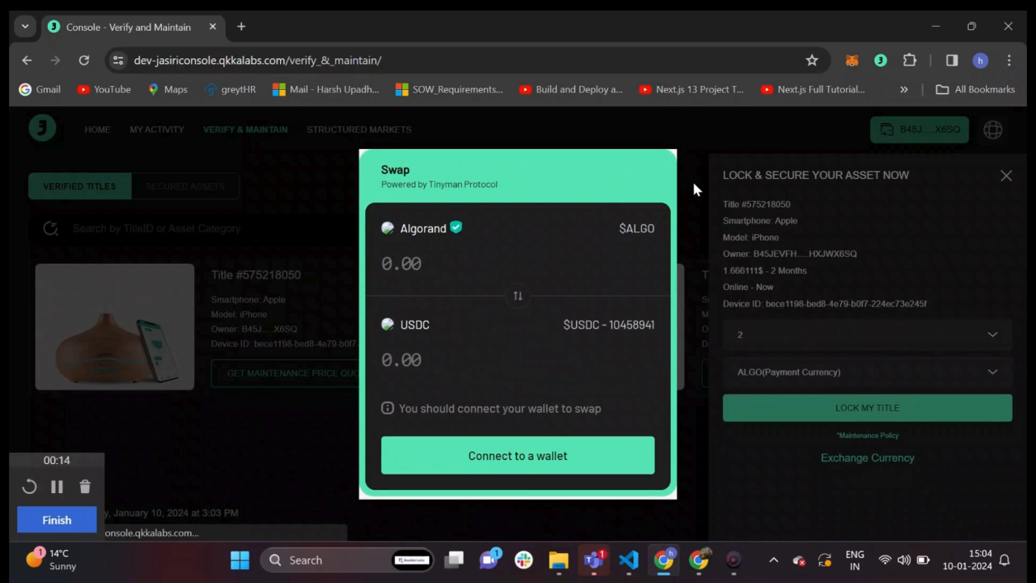Click the Algorand amount field
The image size is (1036, 583).
point(518,264)
